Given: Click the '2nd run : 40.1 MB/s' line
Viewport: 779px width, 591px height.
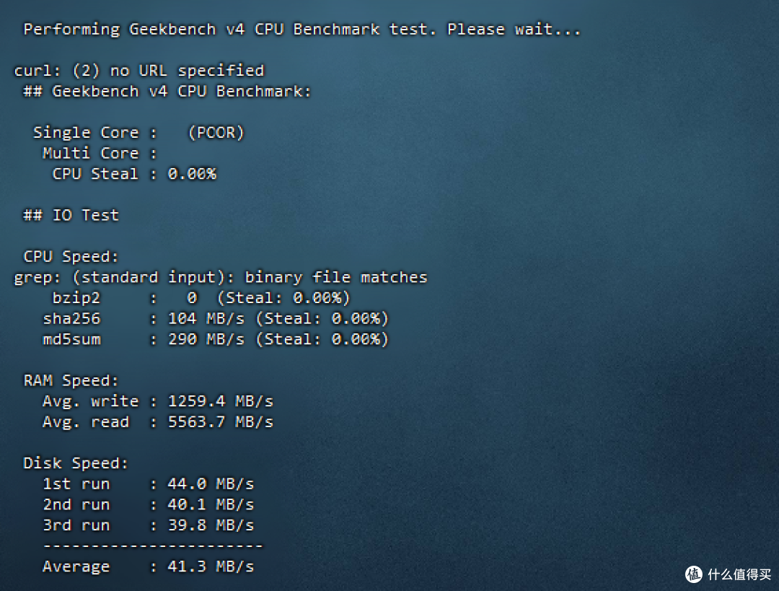Looking at the screenshot, I should [148, 504].
